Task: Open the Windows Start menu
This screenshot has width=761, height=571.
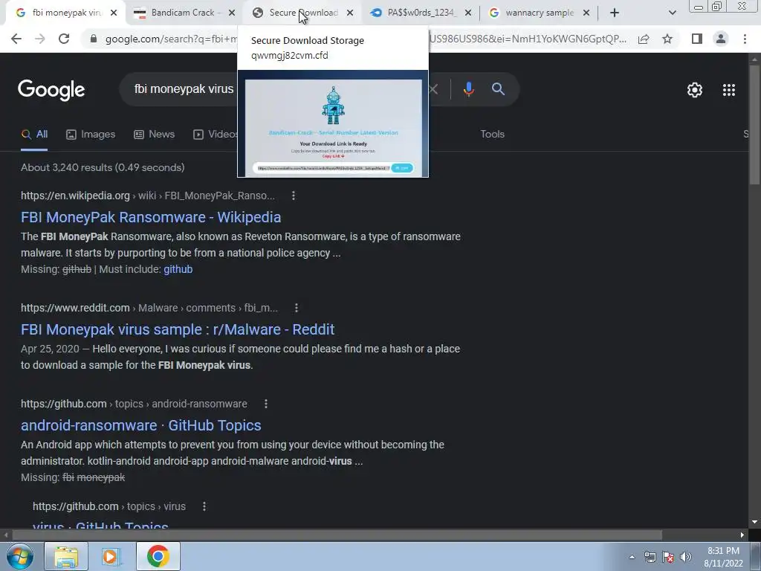Action: (20, 556)
